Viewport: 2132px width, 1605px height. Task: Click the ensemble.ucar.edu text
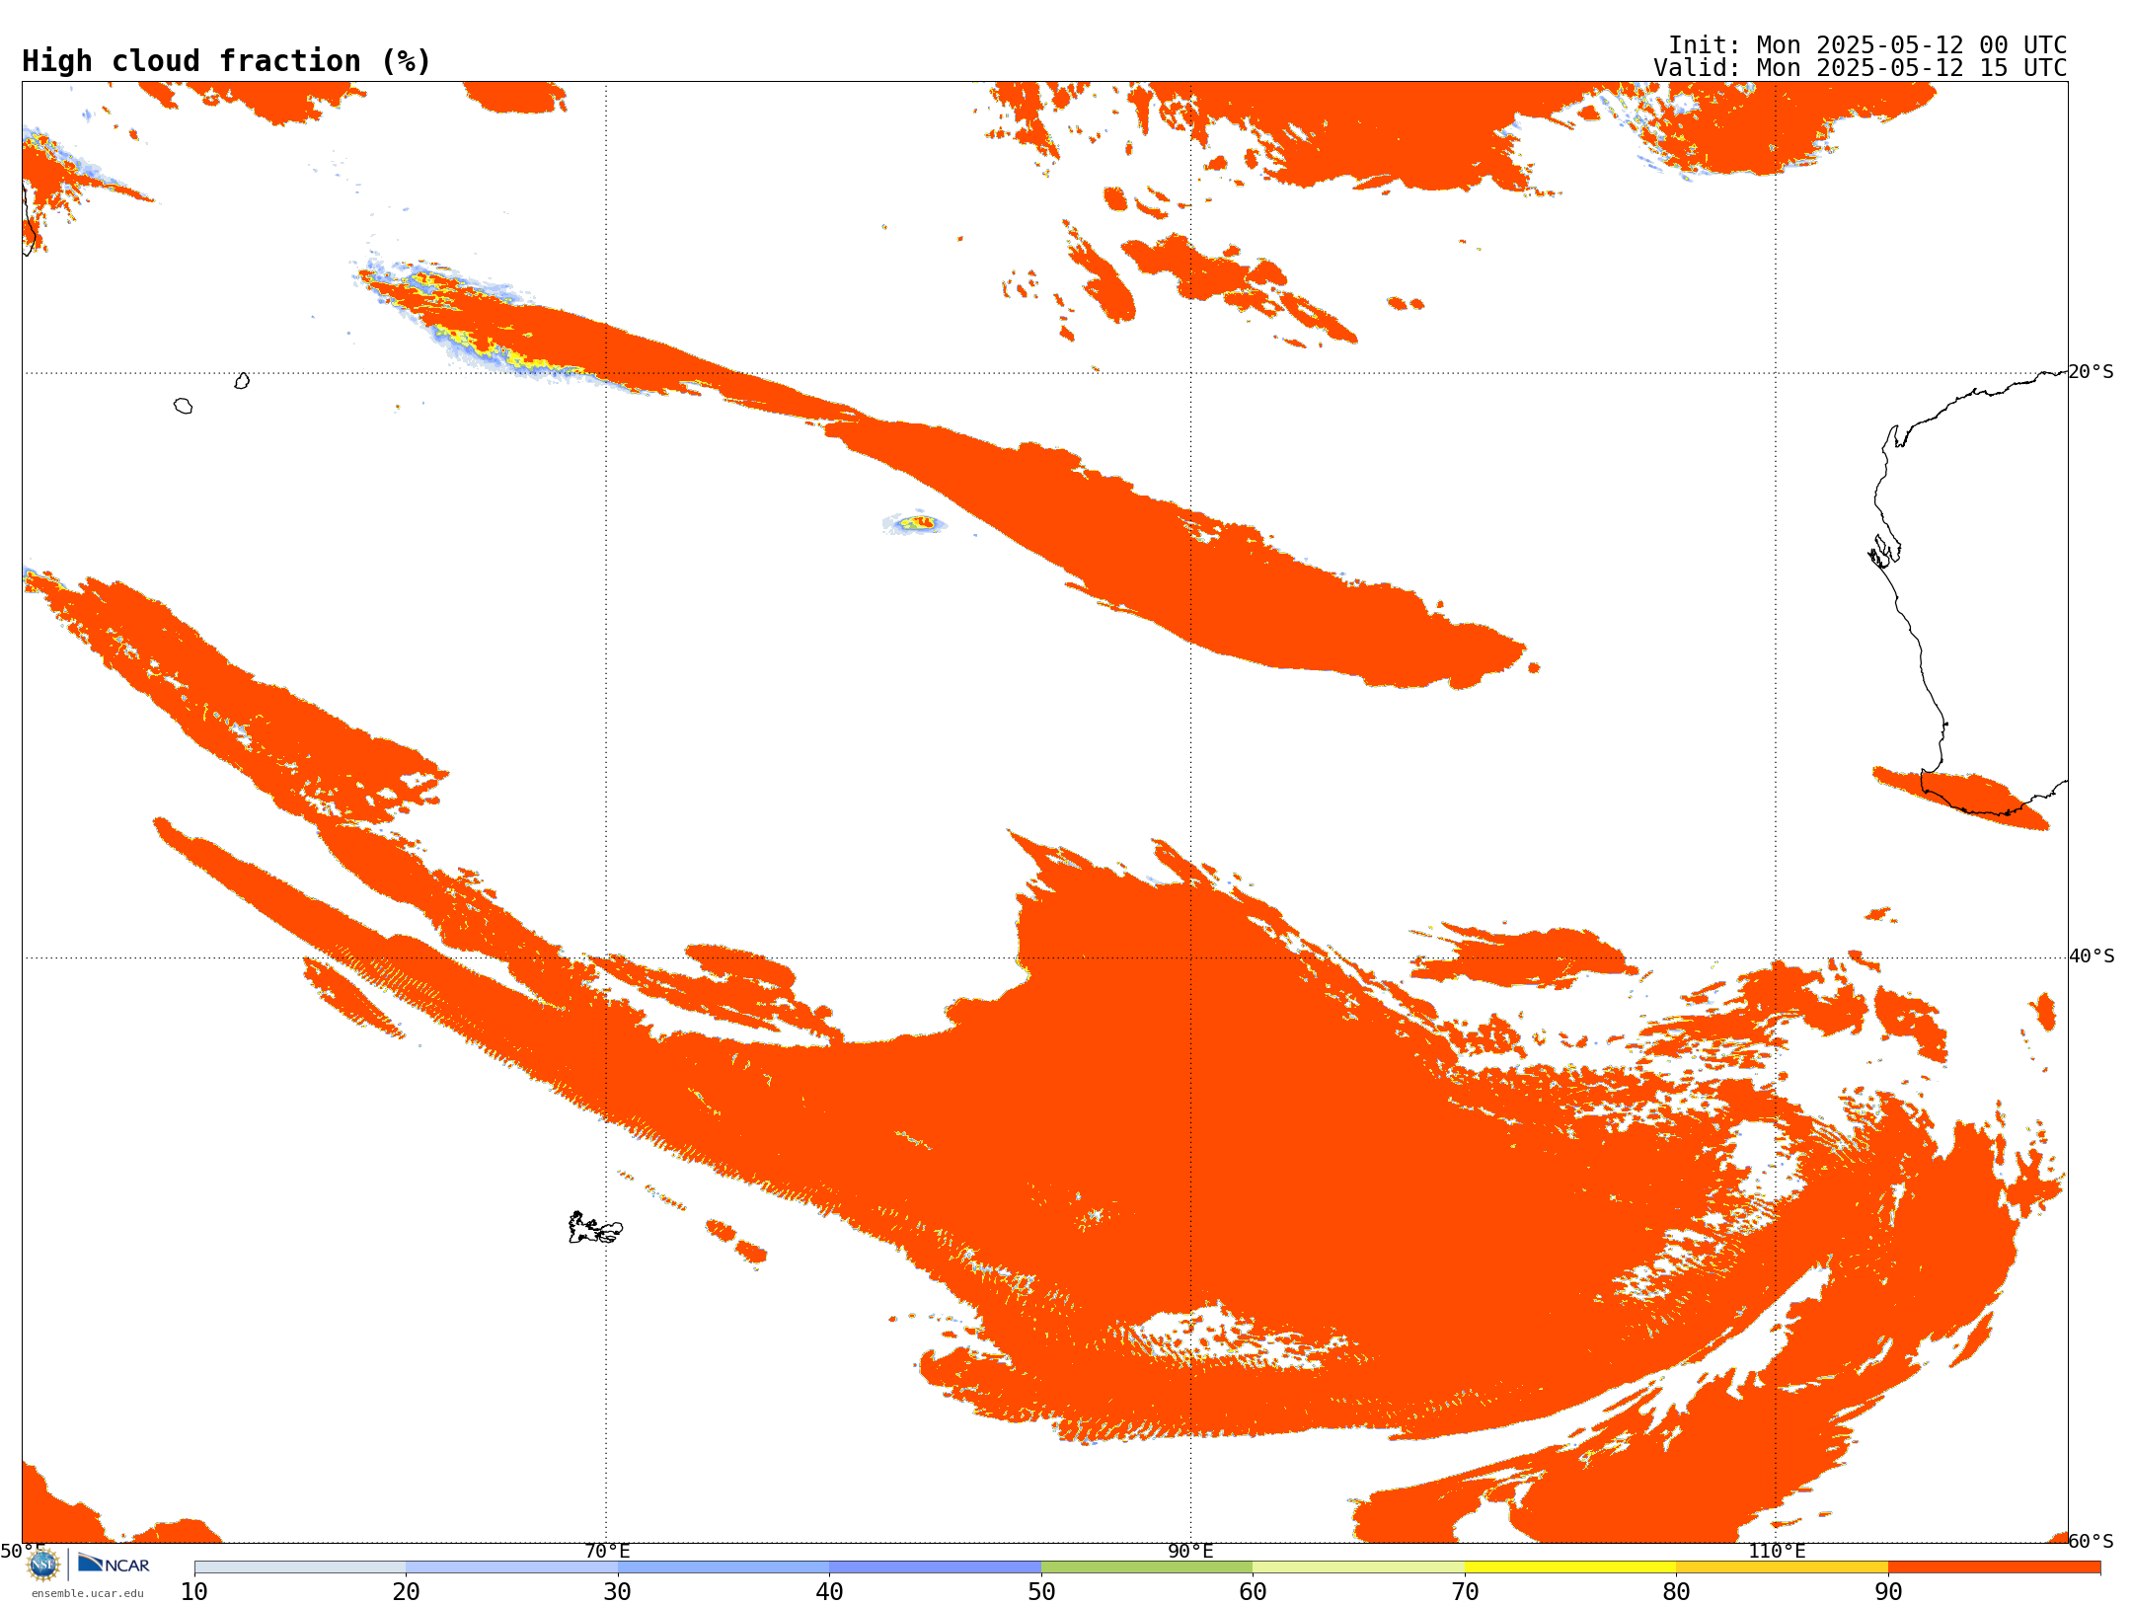coord(88,1593)
